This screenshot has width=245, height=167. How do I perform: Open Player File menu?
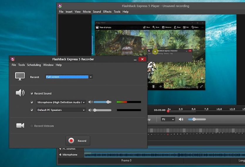point(61,12)
